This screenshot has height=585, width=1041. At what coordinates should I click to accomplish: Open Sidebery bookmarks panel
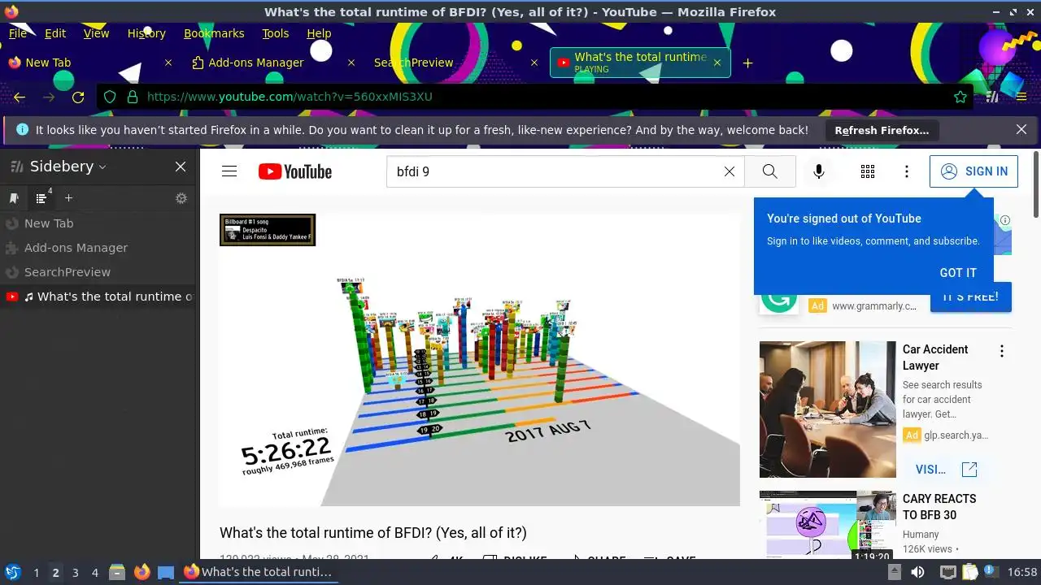(x=14, y=198)
